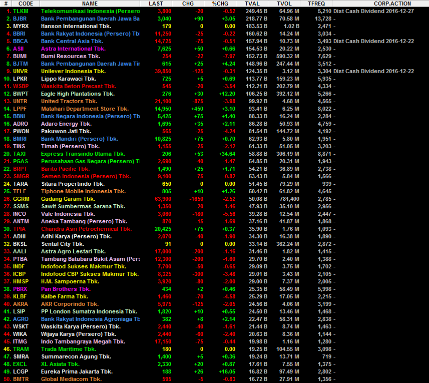Click the CHG column header

(188, 4)
